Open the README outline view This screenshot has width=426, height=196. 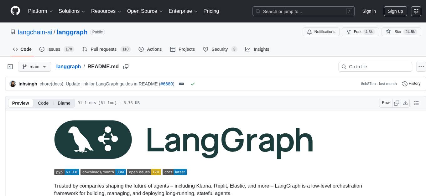(417, 103)
